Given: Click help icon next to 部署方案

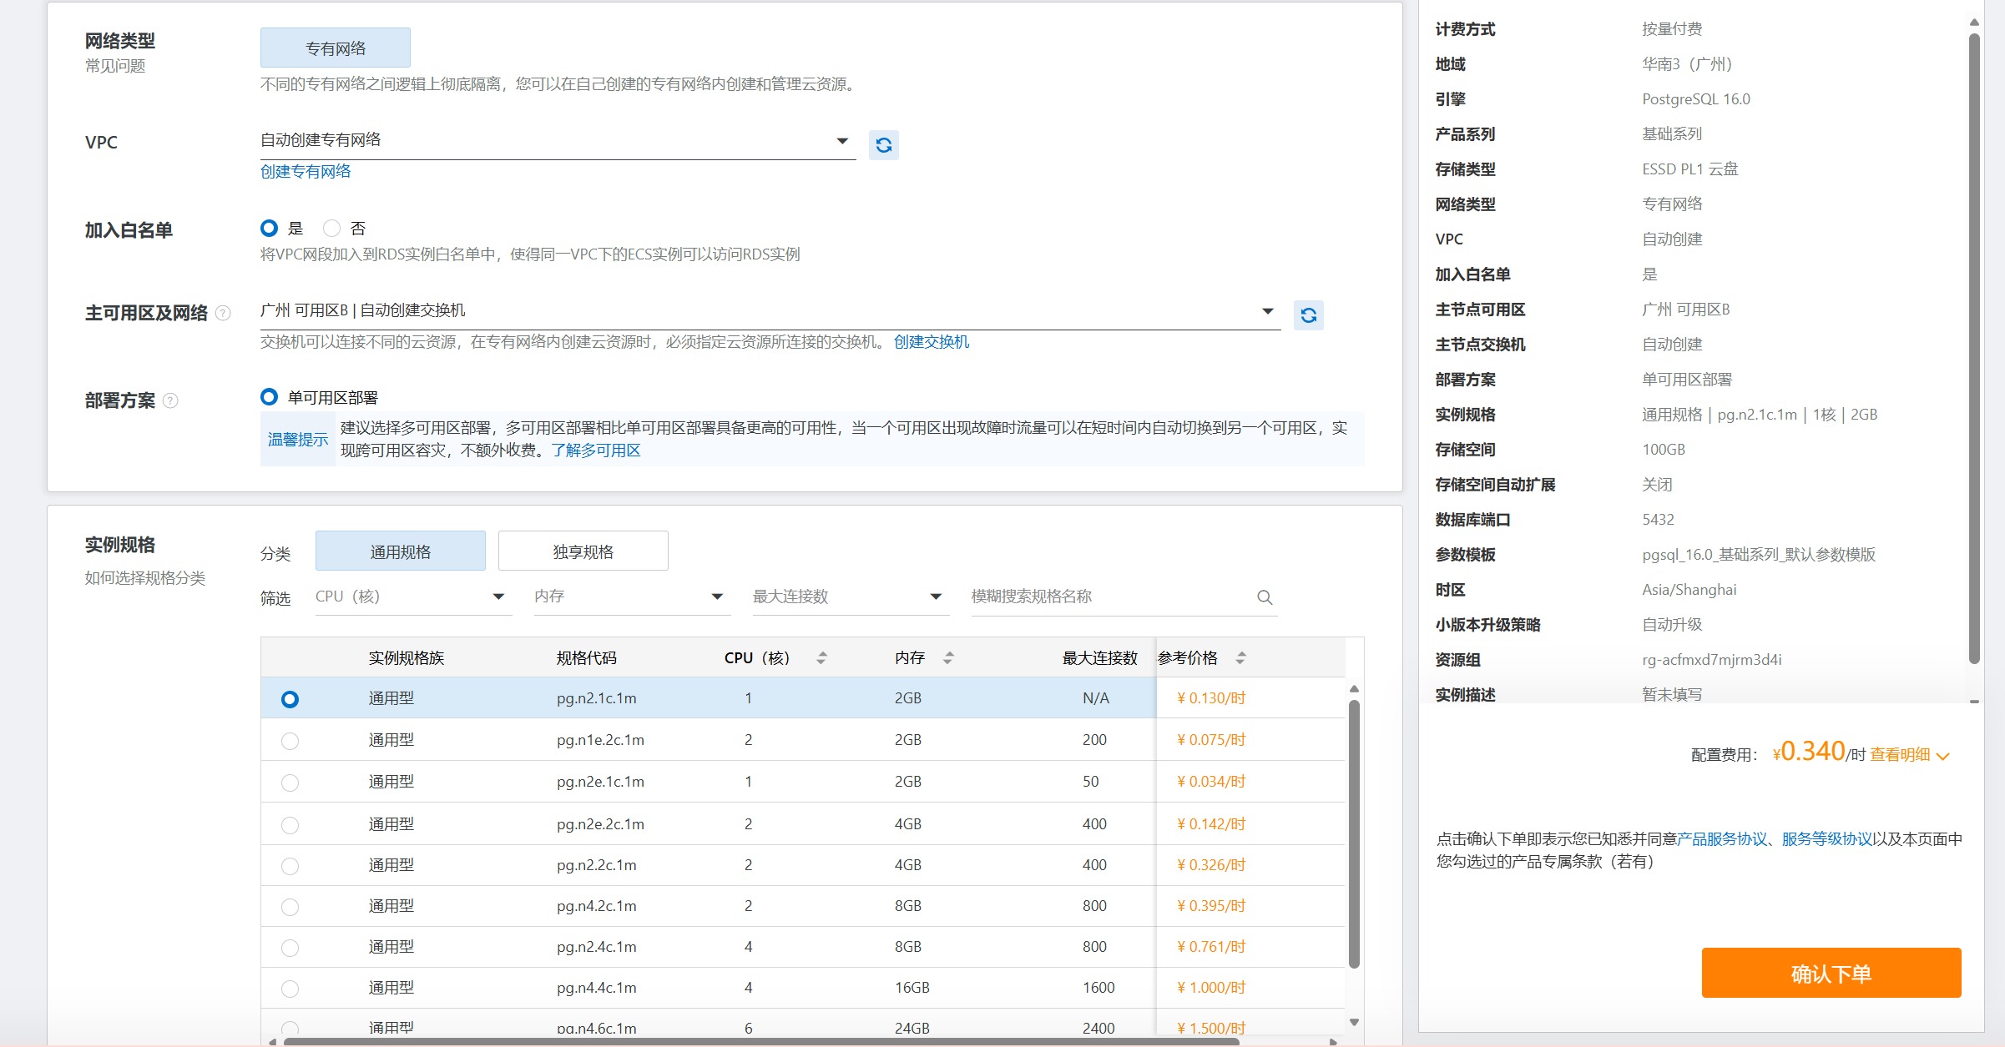Looking at the screenshot, I should (x=170, y=400).
